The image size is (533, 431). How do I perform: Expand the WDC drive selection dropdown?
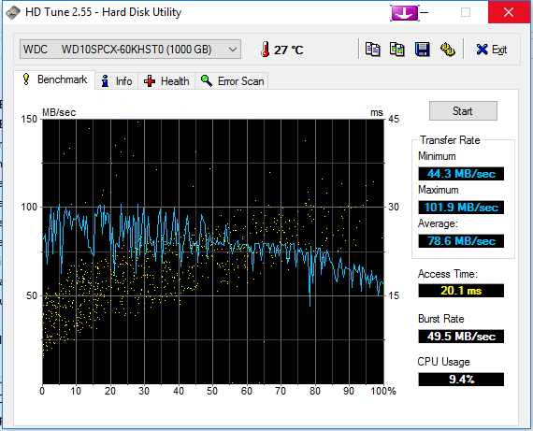131,50
